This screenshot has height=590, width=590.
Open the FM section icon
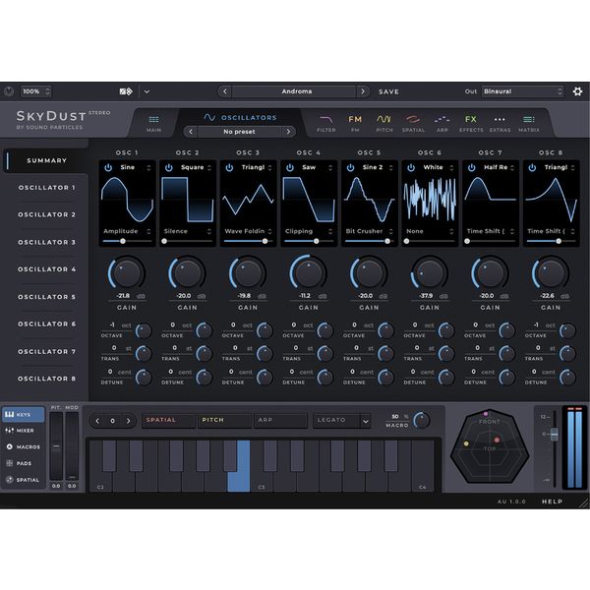pos(355,121)
